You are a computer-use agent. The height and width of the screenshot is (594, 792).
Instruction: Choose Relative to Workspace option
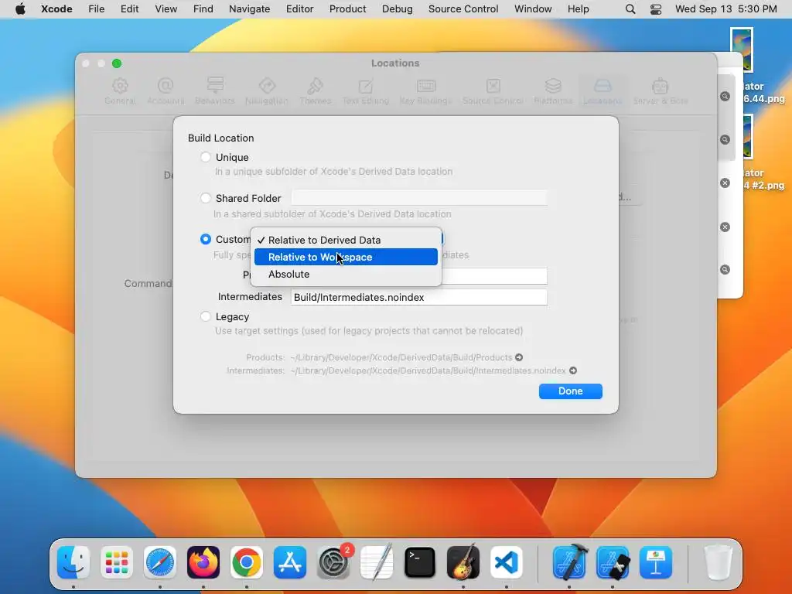pyautogui.click(x=346, y=257)
